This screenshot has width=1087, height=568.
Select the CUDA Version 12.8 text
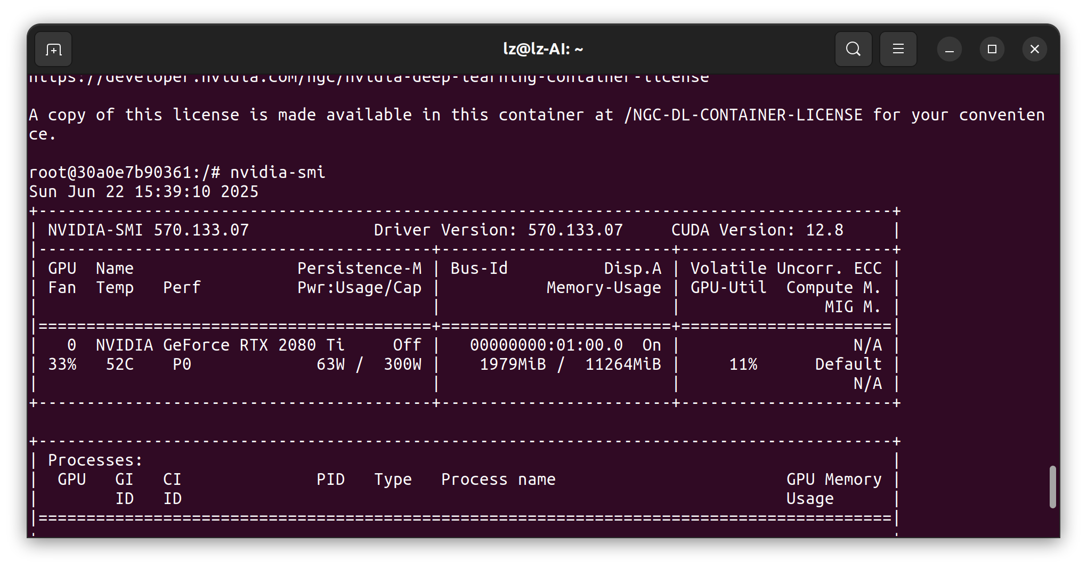coord(757,230)
